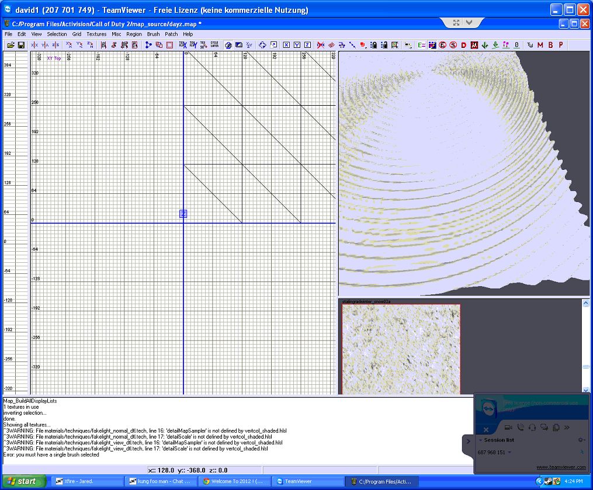Select the snow texture thumbnail
Viewport: 593px width, 490px height.
click(401, 349)
